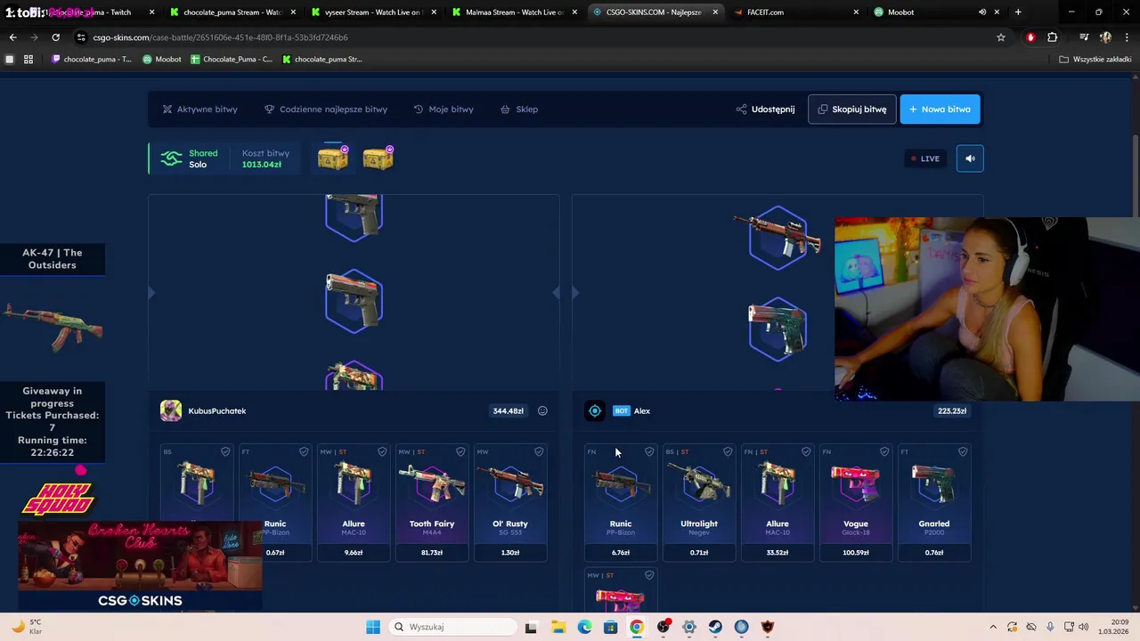This screenshot has height=641, width=1140.
Task: Select the Ol' Rusty SG 553 skin
Action: [x=510, y=502]
